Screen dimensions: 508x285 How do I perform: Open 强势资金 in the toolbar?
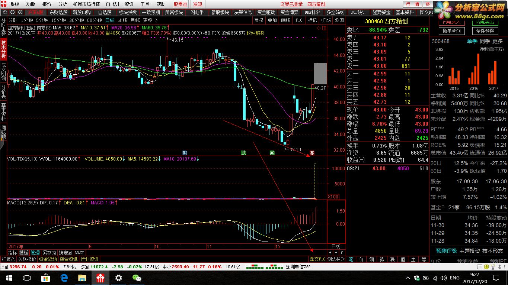click(x=381, y=12)
